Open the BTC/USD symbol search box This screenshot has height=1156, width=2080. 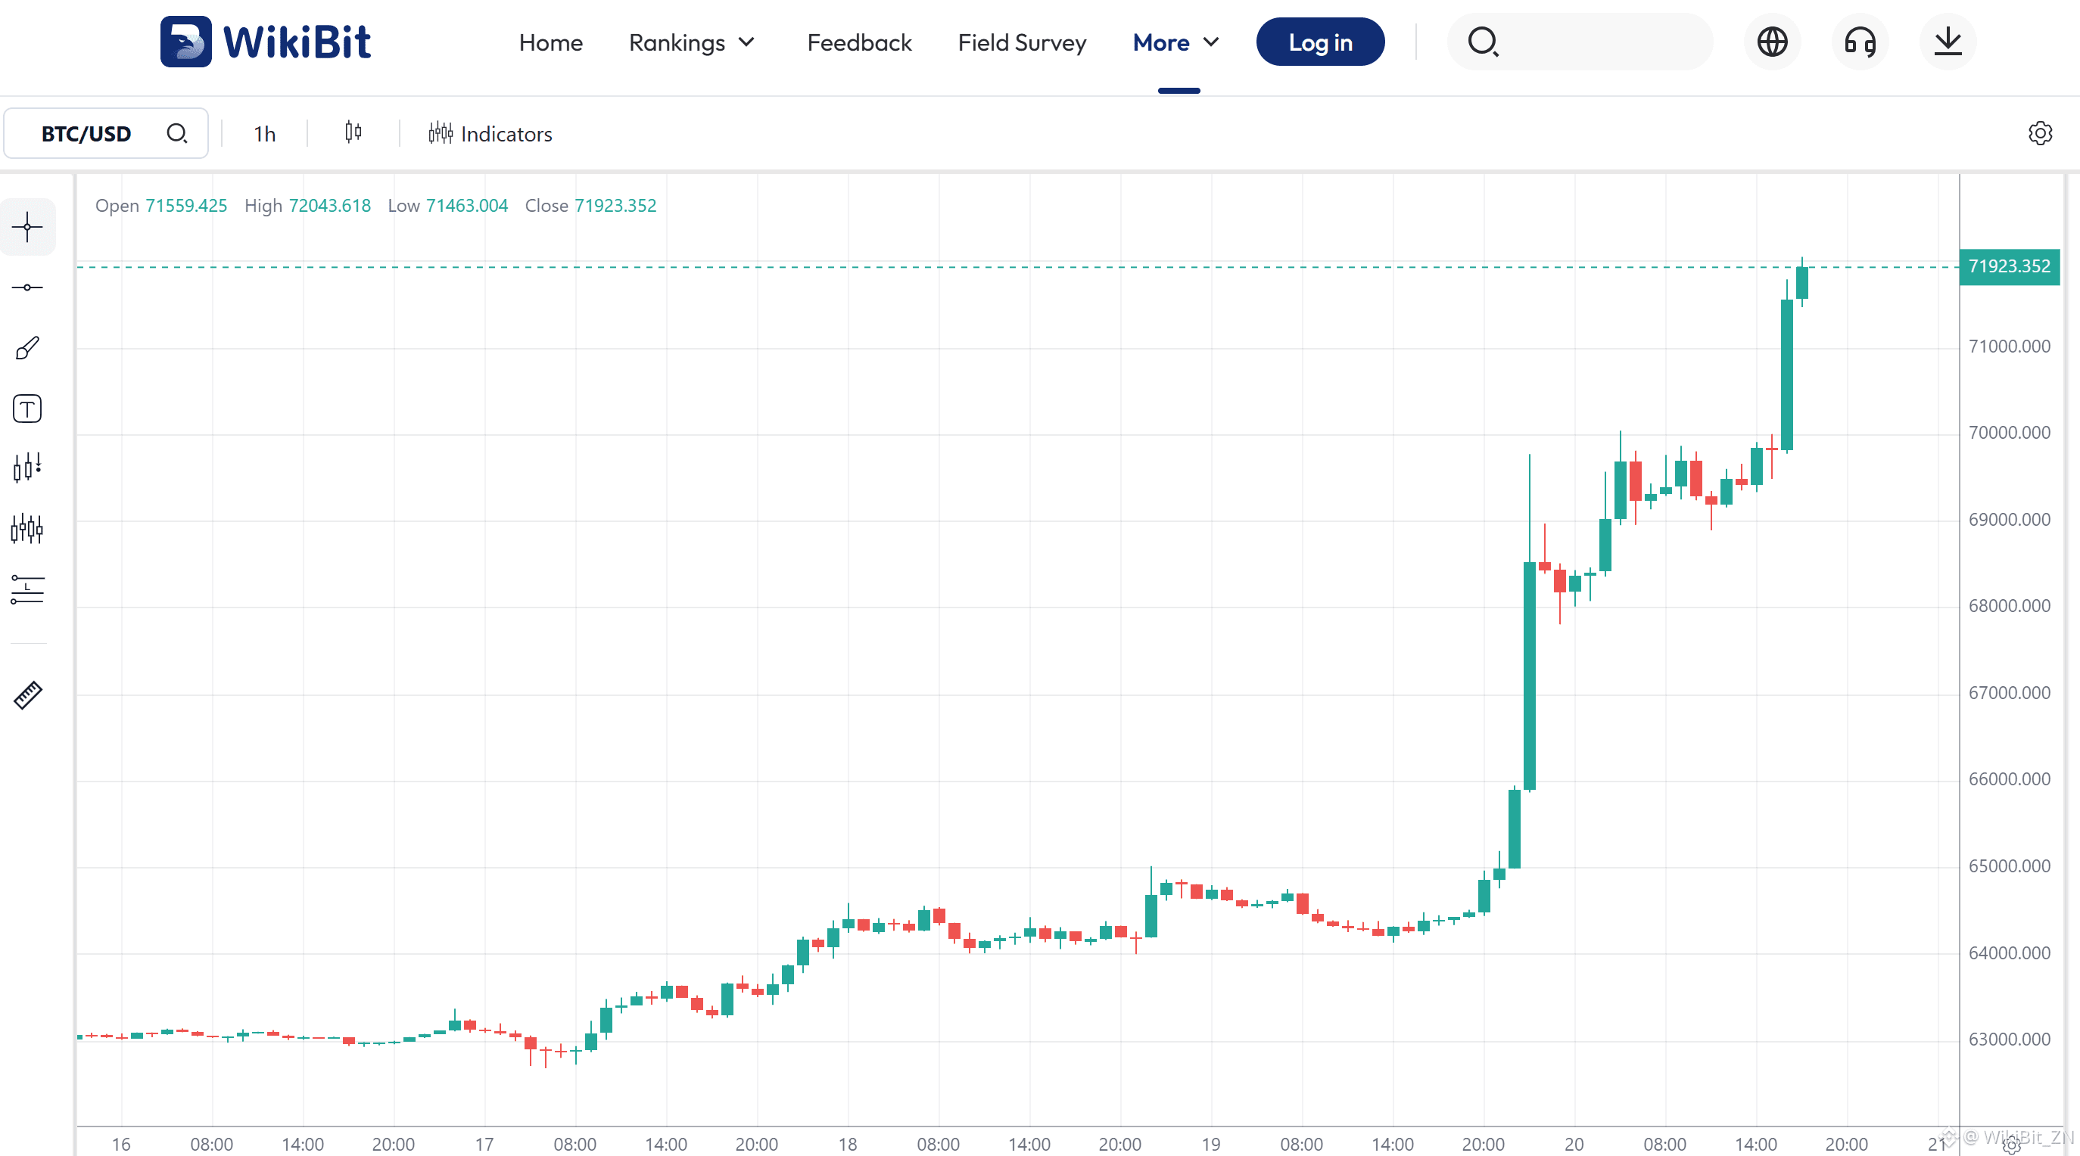tap(106, 133)
